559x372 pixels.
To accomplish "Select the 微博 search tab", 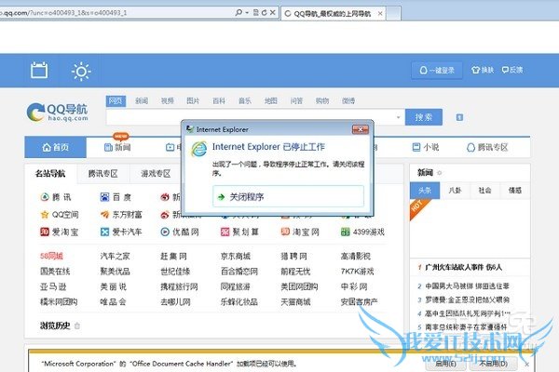I will [x=348, y=101].
